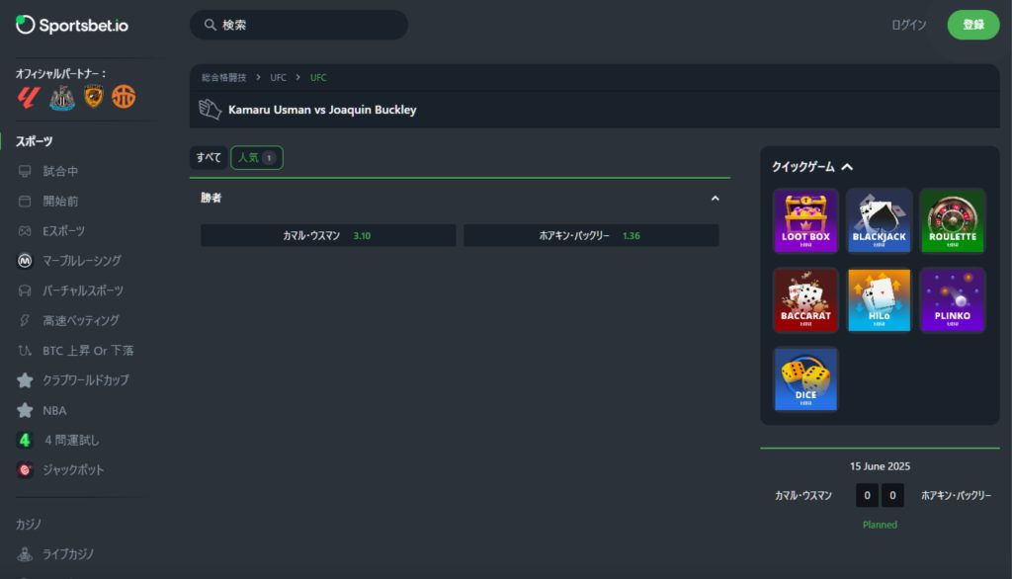
Task: Open the クラブワールドカップ menu item
Action: 85,380
